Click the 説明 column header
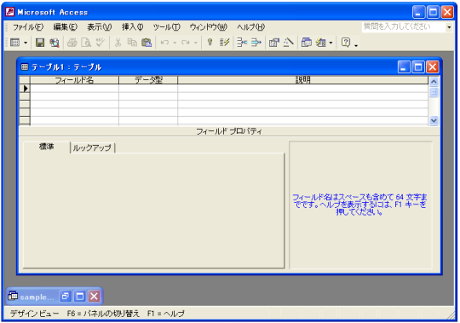 click(x=302, y=80)
